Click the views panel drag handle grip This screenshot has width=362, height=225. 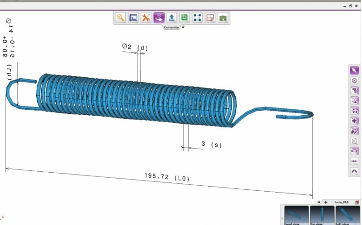282,218
